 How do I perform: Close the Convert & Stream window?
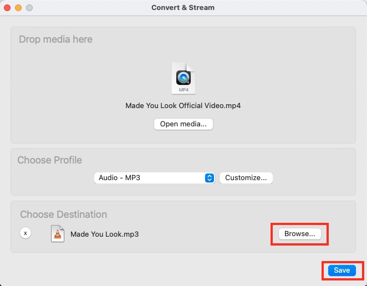(x=8, y=8)
